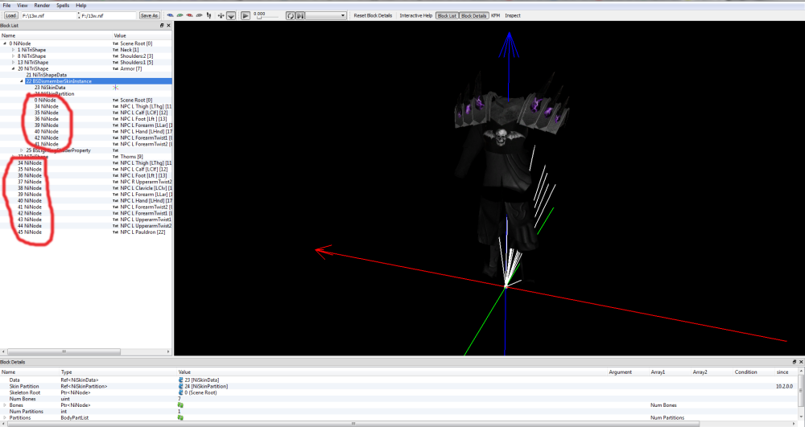Collapse the 20 NiTriShape Armor node
The width and height of the screenshot is (805, 427).
coord(14,68)
